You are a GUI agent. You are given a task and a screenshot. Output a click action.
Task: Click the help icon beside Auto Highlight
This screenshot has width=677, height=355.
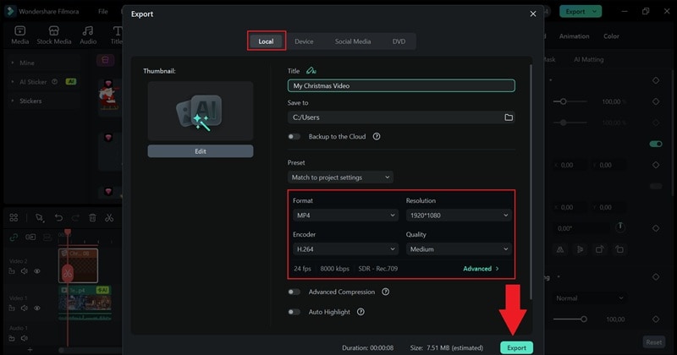(361, 311)
